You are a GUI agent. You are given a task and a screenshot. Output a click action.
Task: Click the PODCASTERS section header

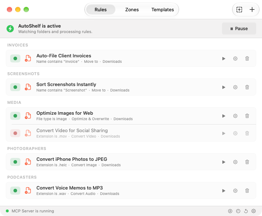point(22,177)
